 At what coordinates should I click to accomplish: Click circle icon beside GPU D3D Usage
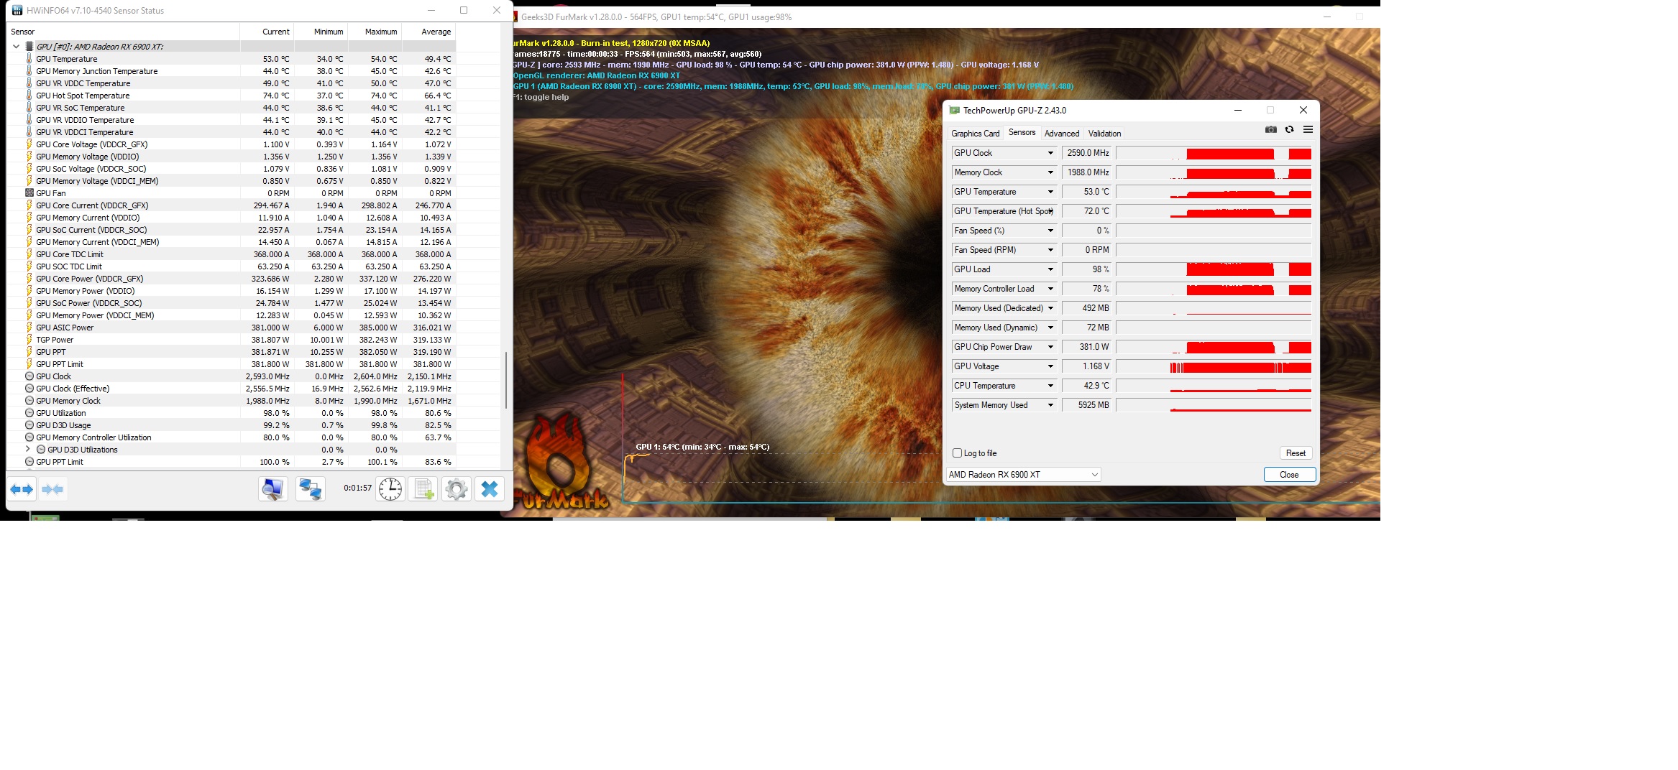pos(29,425)
